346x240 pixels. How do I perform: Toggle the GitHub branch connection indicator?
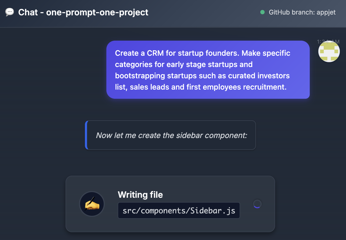(x=262, y=12)
